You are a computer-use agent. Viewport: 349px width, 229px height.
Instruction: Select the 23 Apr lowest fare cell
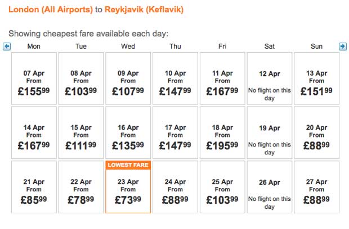[x=128, y=187]
